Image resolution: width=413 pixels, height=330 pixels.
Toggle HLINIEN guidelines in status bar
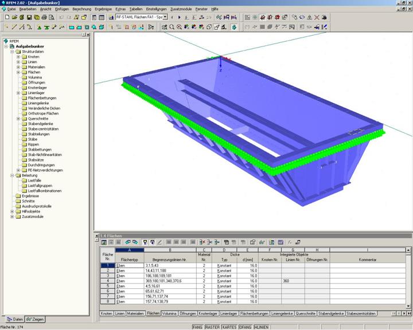tap(262, 327)
